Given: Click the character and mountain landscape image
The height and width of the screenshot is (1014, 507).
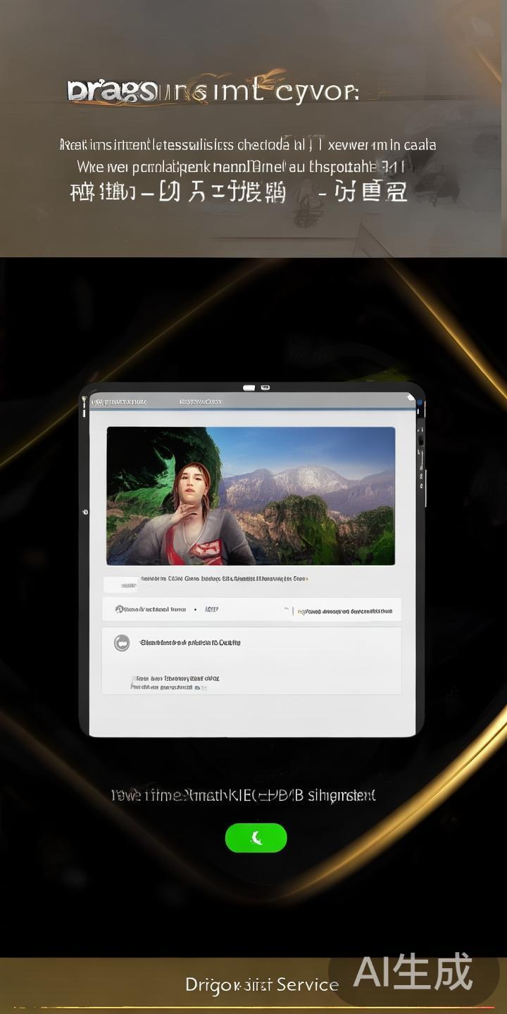Looking at the screenshot, I should [250, 496].
